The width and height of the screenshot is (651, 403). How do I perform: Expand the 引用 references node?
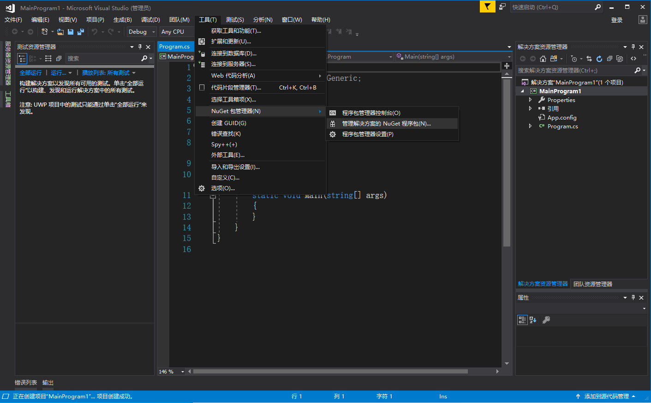[x=530, y=108]
